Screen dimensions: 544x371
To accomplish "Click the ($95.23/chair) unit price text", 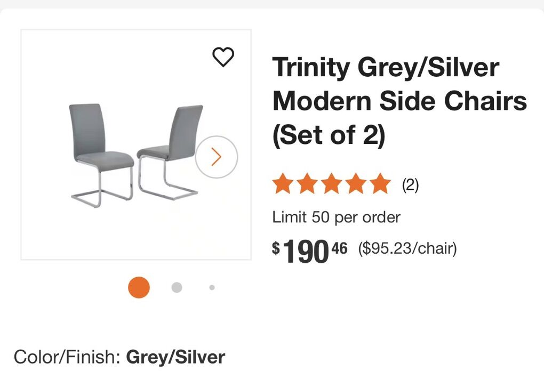I will pyautogui.click(x=407, y=248).
